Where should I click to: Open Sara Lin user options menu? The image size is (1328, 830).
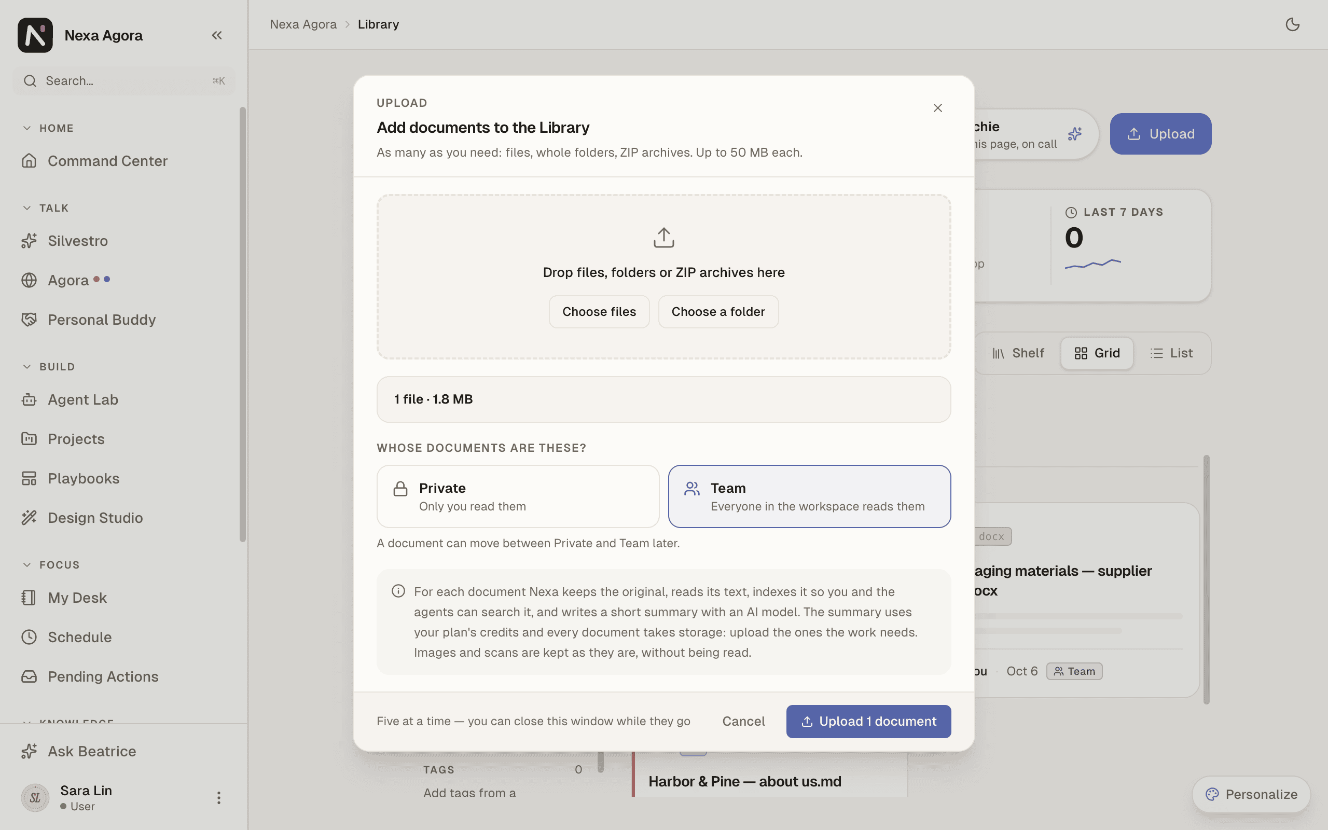tap(218, 798)
